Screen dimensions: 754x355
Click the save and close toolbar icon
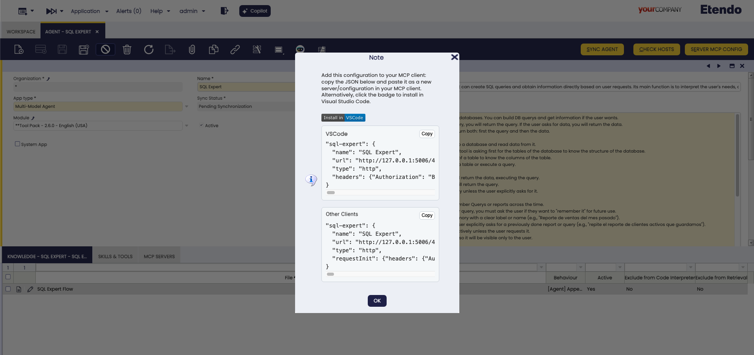pos(84,49)
